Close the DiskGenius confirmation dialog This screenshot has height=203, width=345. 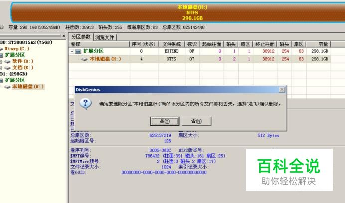point(282,89)
